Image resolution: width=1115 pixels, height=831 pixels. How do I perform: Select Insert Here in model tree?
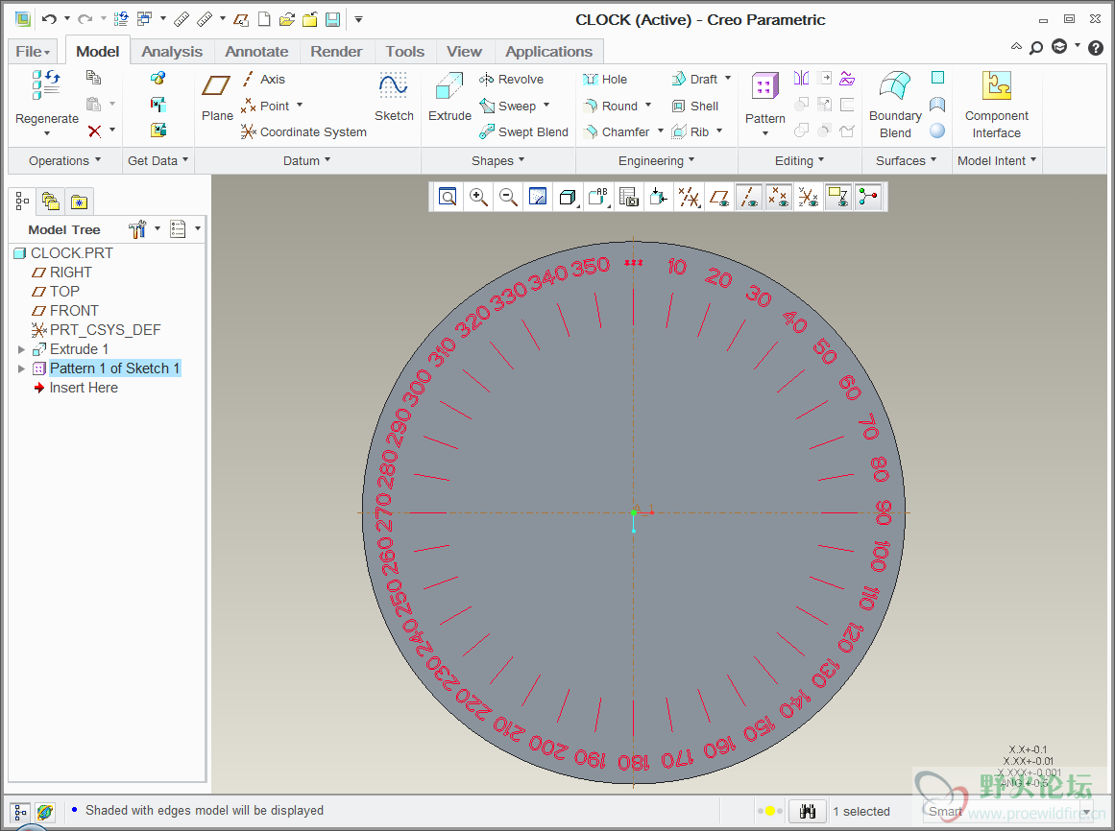[76, 388]
